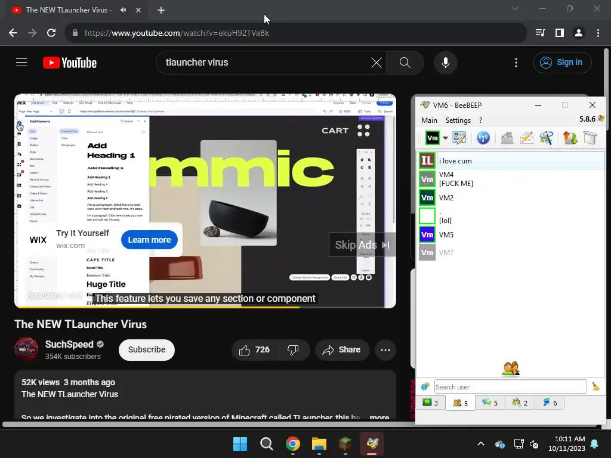Go back with Chrome back arrow
The height and width of the screenshot is (458, 611).
pos(13,33)
